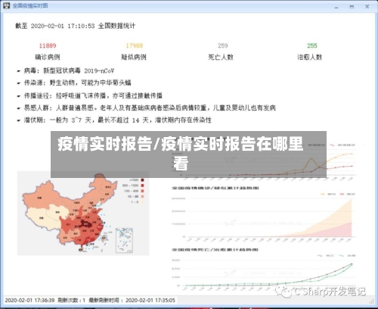Viewport: 378px width, 309px height.
Task: Click the 刷新次数：1 status bar entry
Action: pyautogui.click(x=72, y=301)
